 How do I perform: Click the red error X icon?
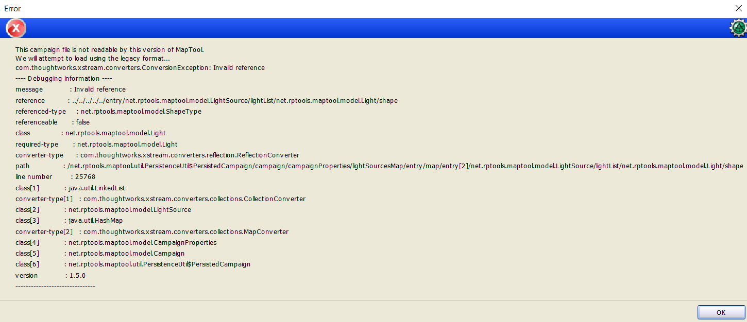[15, 28]
